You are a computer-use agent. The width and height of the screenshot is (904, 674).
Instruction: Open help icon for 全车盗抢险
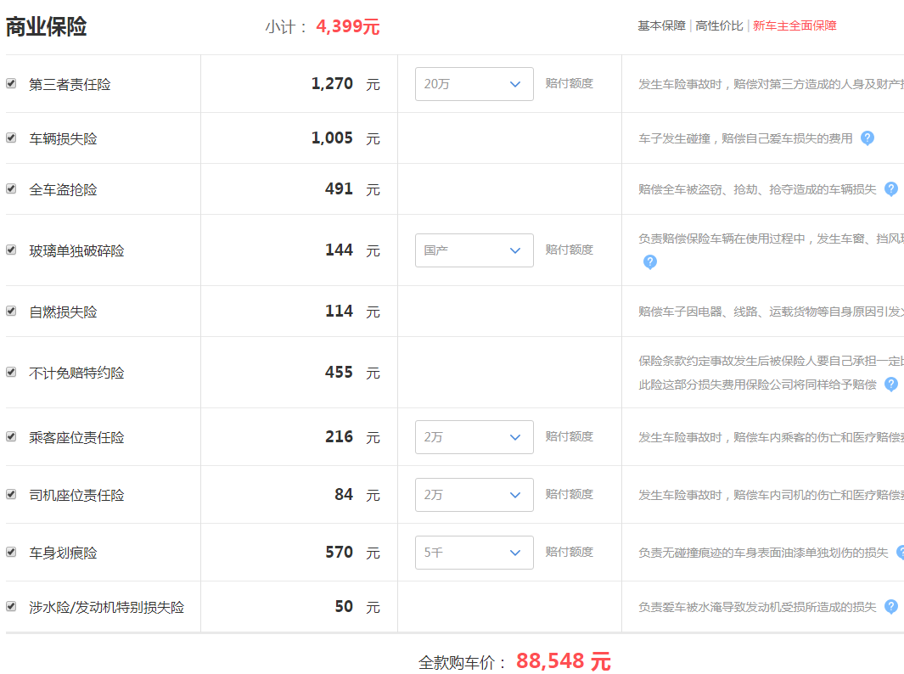coord(890,189)
